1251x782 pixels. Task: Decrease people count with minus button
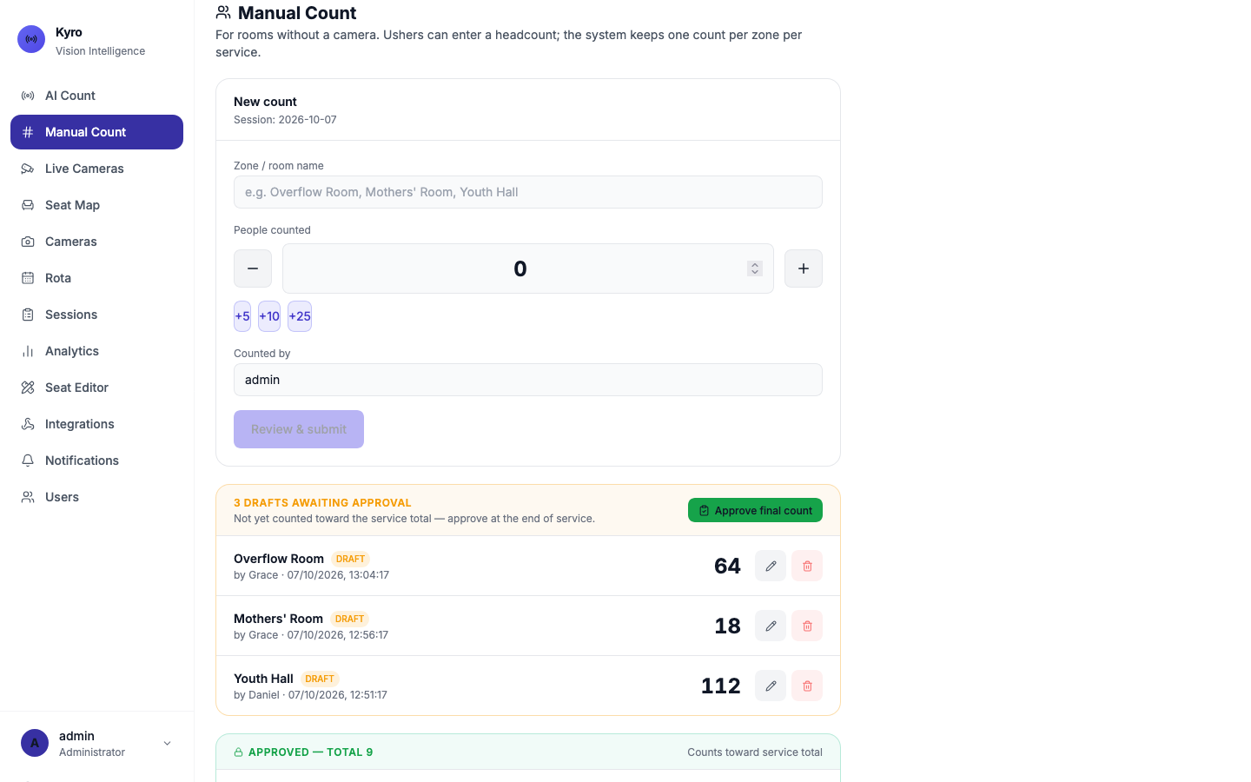(253, 268)
